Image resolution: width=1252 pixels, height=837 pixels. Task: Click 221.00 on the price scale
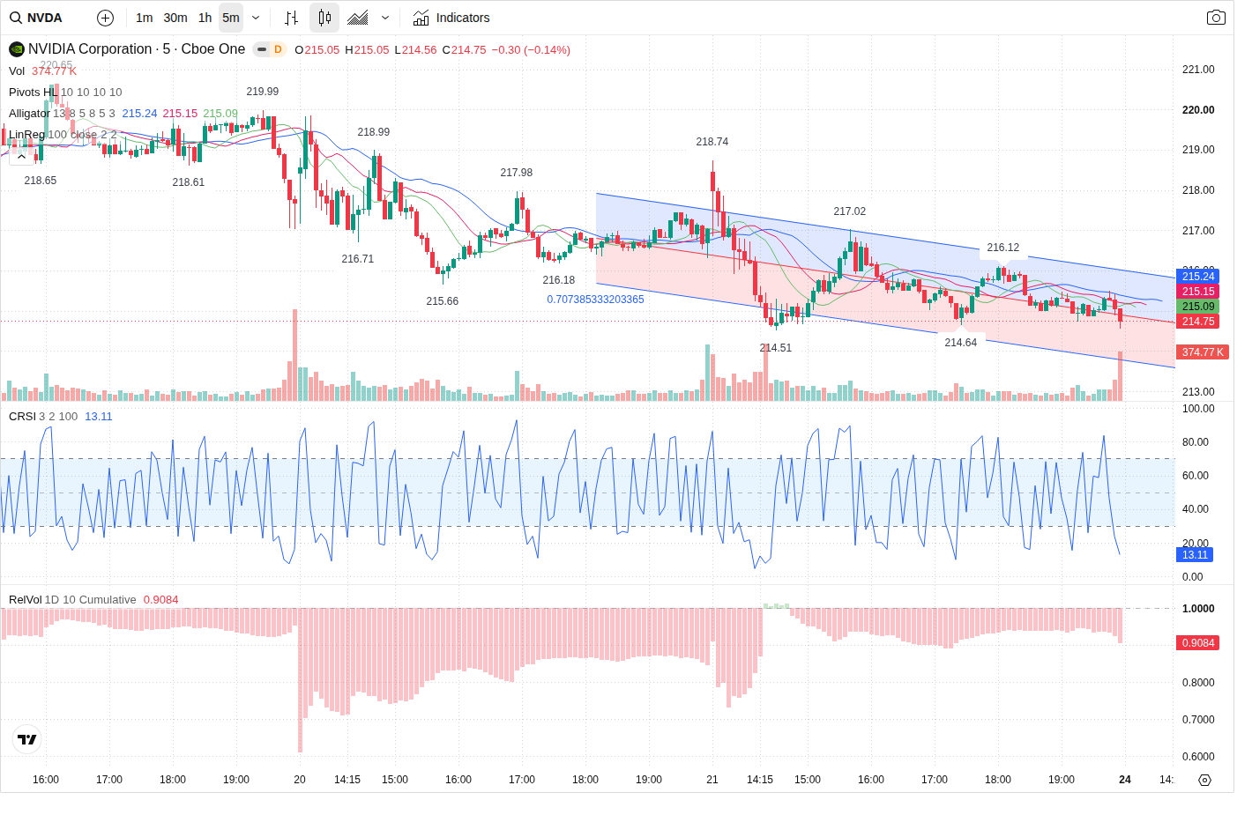pos(1198,70)
